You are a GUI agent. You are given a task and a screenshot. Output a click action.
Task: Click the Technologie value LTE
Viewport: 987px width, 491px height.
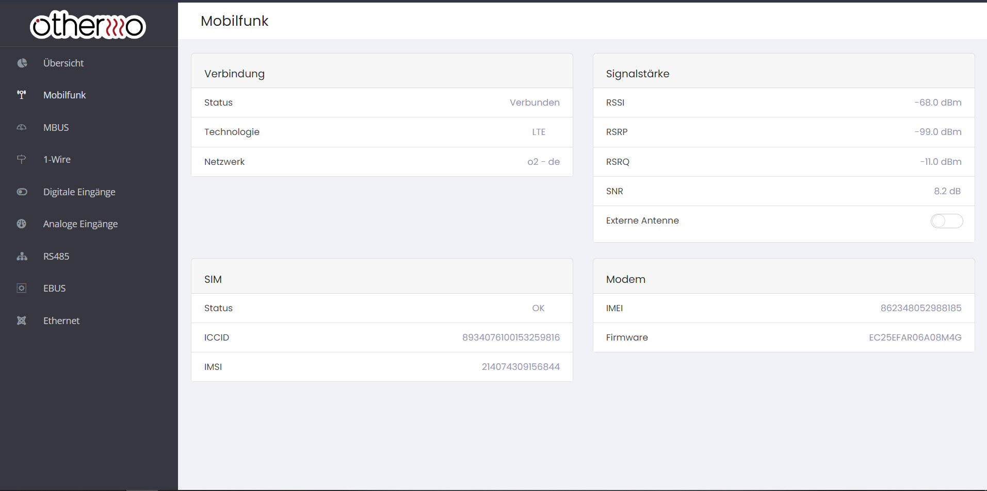click(539, 132)
